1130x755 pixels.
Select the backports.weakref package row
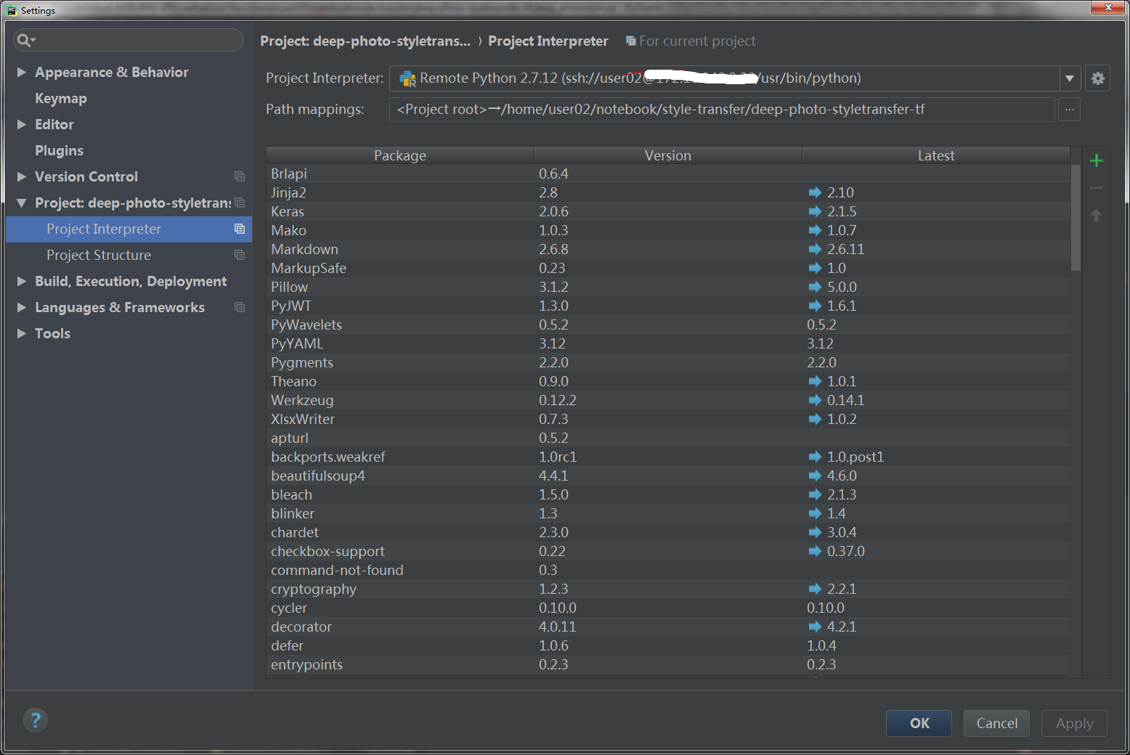tap(668, 457)
